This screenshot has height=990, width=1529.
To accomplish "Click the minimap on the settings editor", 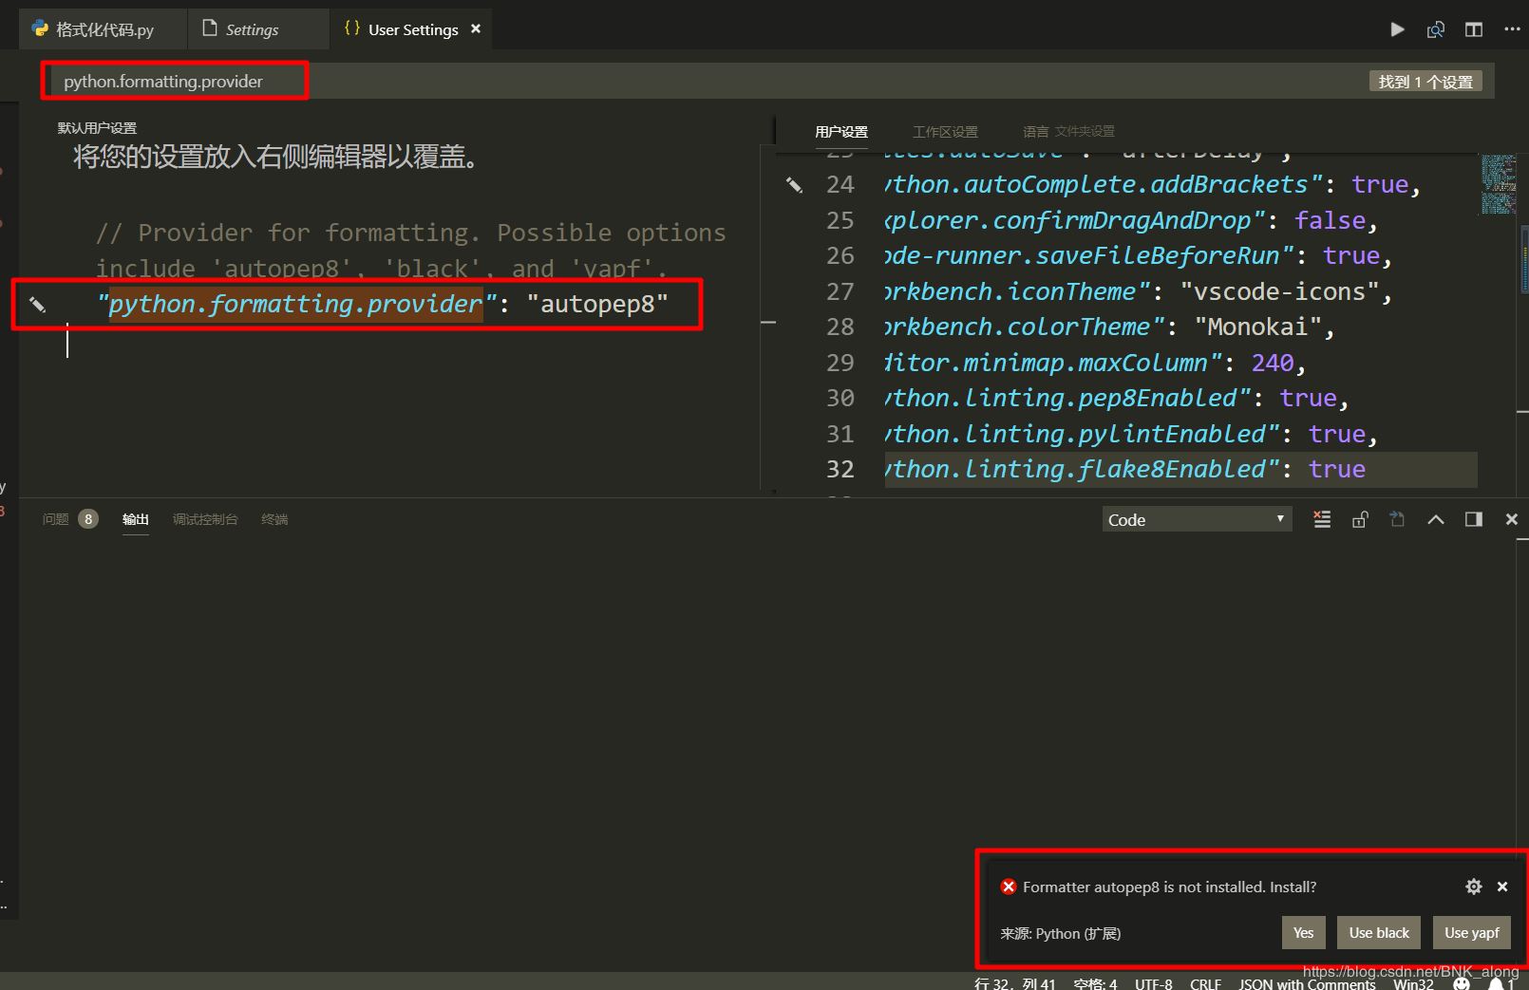I will (x=1498, y=184).
